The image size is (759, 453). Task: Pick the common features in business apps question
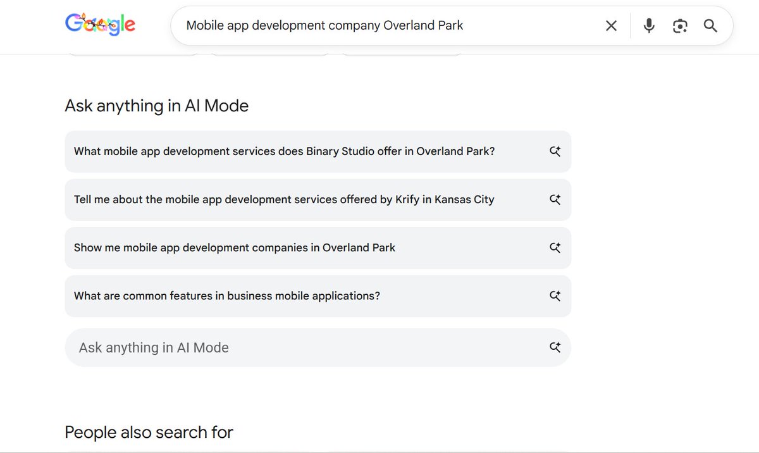pos(318,296)
